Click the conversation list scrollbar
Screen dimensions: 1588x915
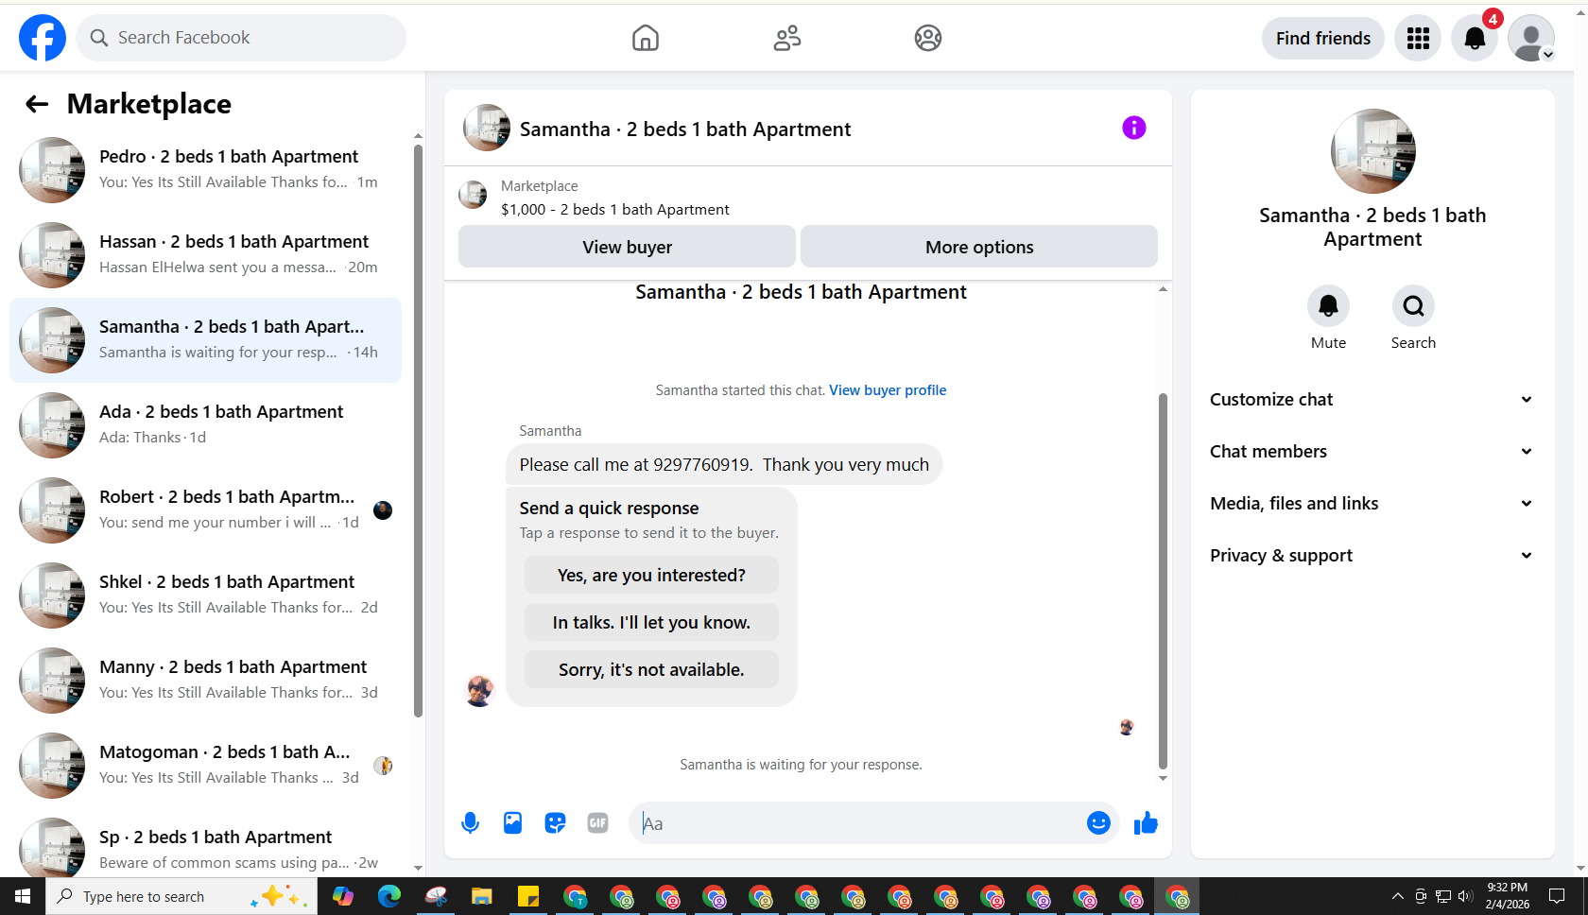click(x=418, y=430)
